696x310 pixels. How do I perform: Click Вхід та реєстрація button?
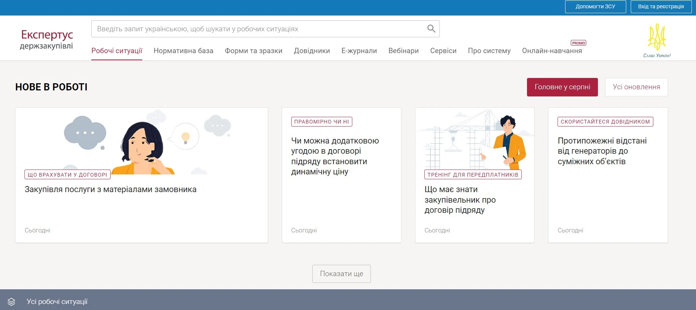(x=661, y=7)
